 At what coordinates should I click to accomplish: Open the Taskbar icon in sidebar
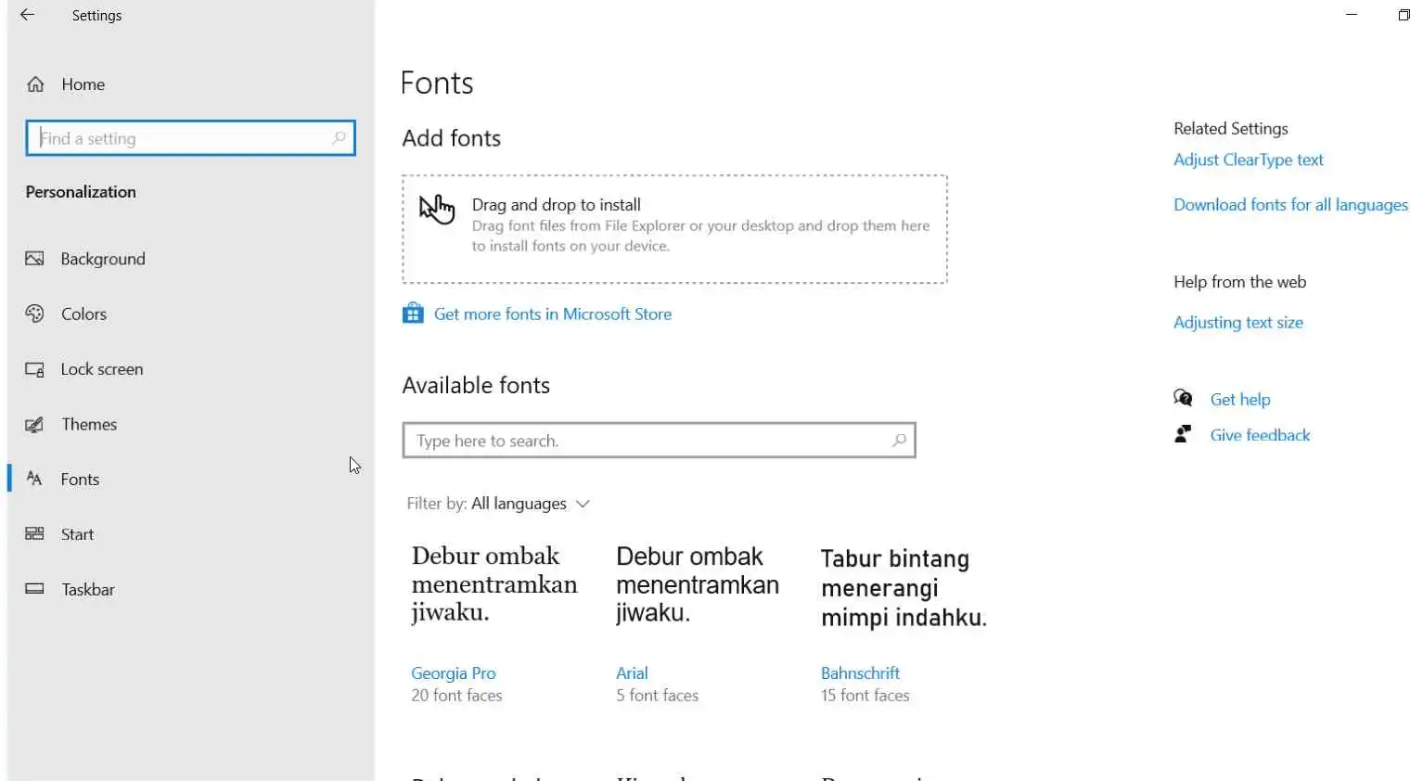(x=34, y=589)
